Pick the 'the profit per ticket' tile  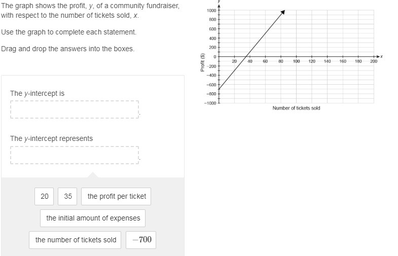(116, 196)
